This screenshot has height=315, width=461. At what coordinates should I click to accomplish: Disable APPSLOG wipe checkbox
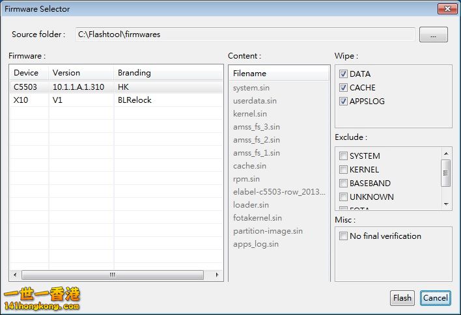click(343, 102)
